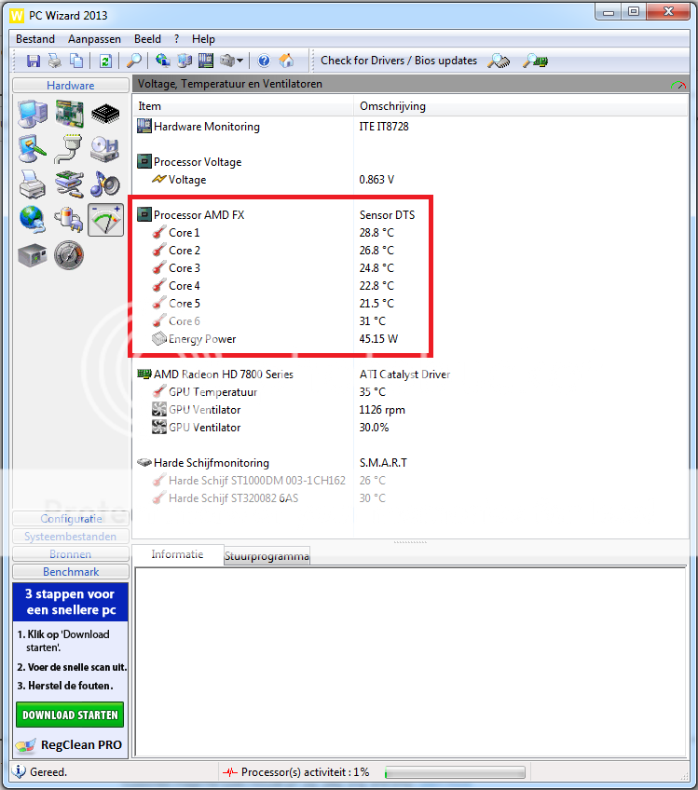Expand the Systeembestanden sidebar section
This screenshot has height=790, width=698.
point(71,537)
